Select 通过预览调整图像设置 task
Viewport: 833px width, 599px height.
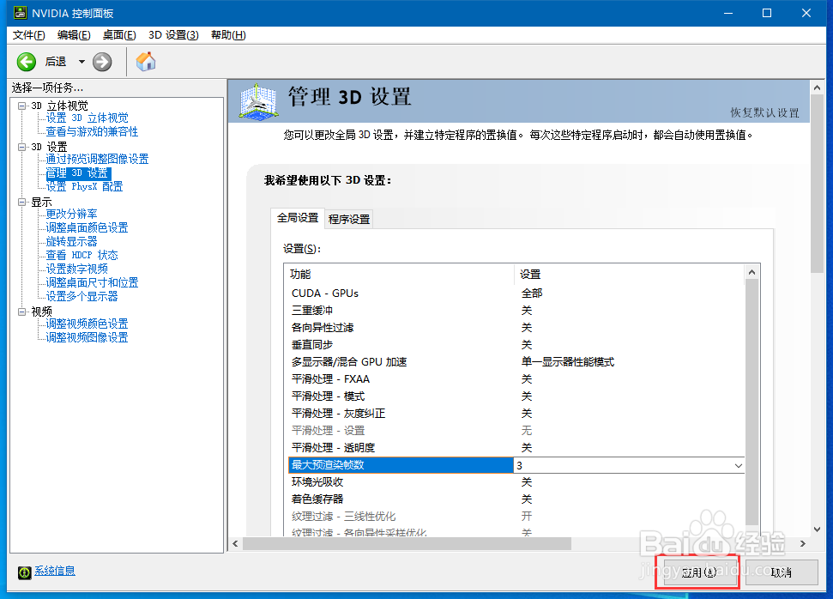point(97,159)
